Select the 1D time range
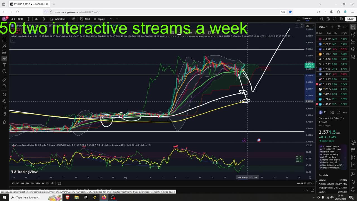Screen dimensions: 357x201 (x=13, y=183)
